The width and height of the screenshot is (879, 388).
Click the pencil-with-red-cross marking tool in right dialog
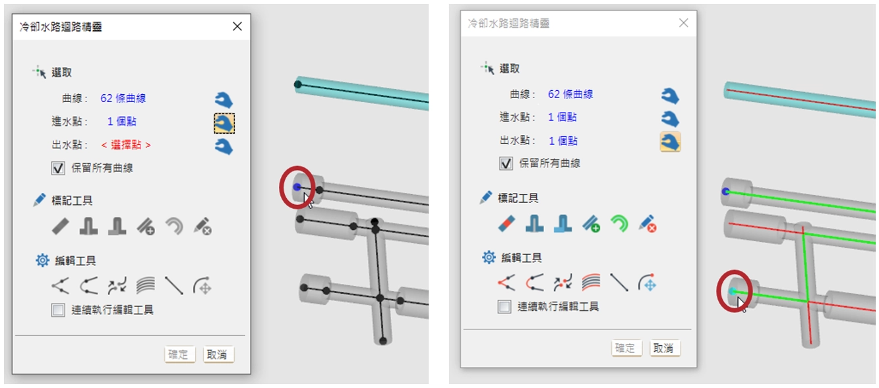click(648, 225)
